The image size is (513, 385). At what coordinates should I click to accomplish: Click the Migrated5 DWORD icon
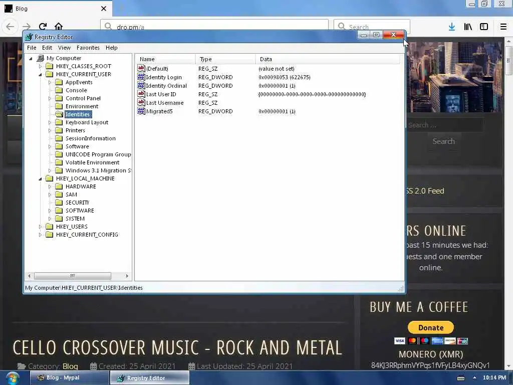tap(141, 111)
